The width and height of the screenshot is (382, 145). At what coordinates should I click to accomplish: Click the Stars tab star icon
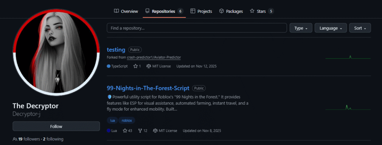pyautogui.click(x=252, y=11)
